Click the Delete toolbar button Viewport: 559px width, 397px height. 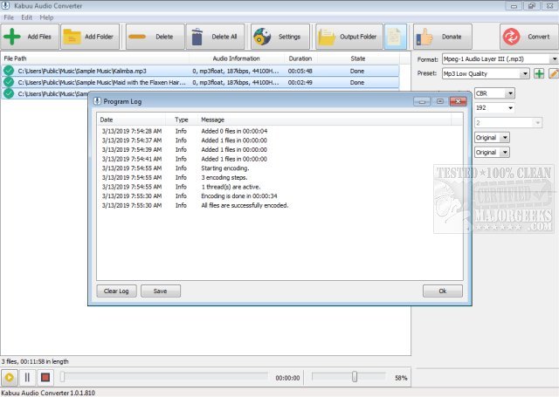coord(155,37)
